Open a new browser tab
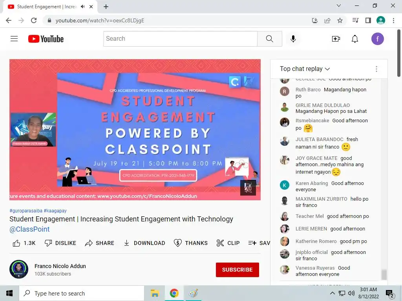The height and width of the screenshot is (301, 402). tap(106, 7)
